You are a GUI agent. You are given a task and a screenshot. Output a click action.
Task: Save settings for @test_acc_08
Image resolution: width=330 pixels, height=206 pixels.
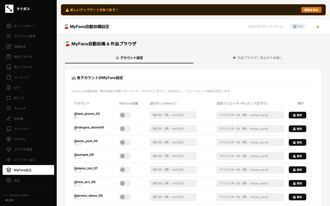pyautogui.click(x=298, y=183)
